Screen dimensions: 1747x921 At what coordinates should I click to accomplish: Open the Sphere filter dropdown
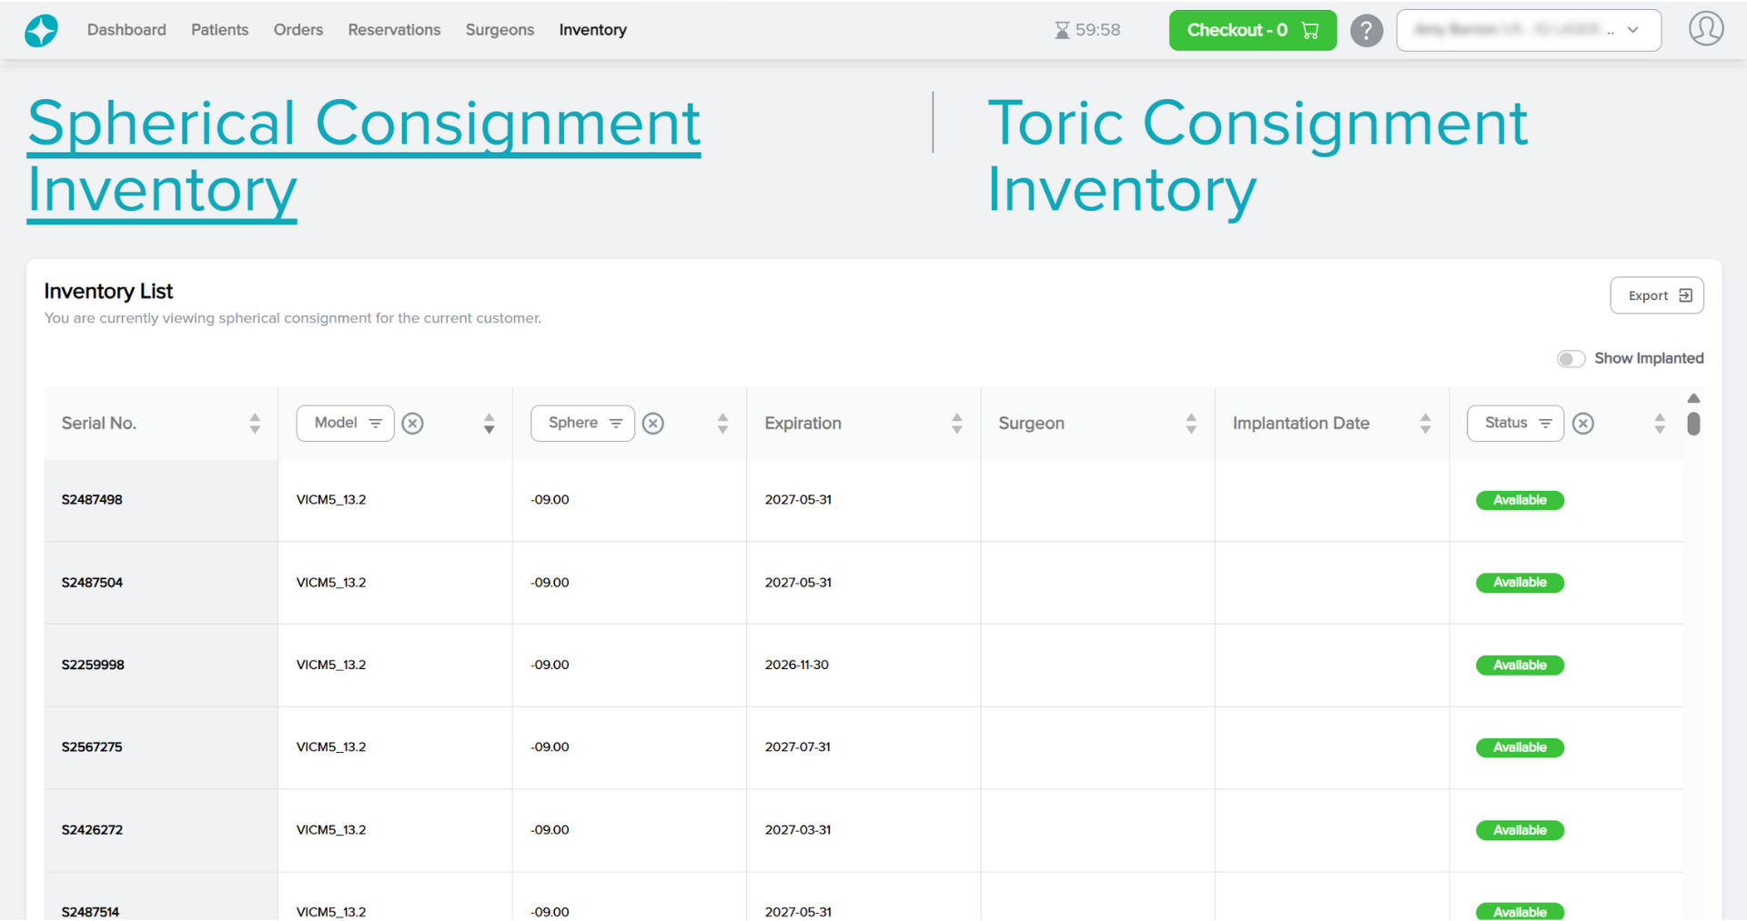click(582, 424)
